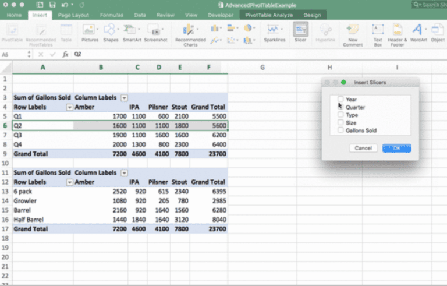Check the Year slicer checkbox
447x286 pixels.
[x=341, y=100]
